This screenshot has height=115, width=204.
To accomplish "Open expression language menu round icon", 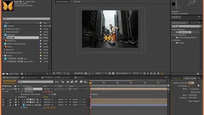I will pyautogui.click(x=55, y=94).
